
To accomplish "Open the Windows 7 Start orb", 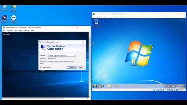I will click(x=95, y=86).
